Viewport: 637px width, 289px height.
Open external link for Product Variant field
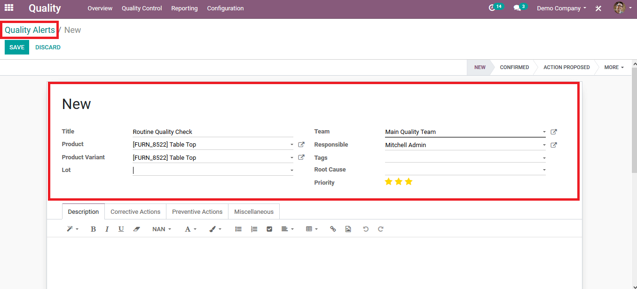tap(301, 157)
